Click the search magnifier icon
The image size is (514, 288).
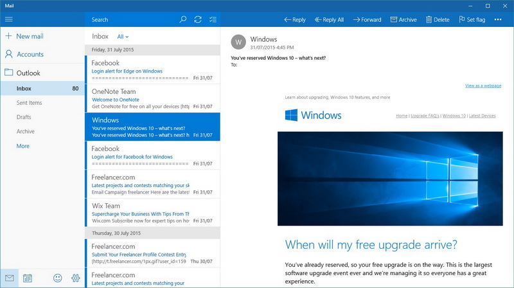tap(183, 19)
